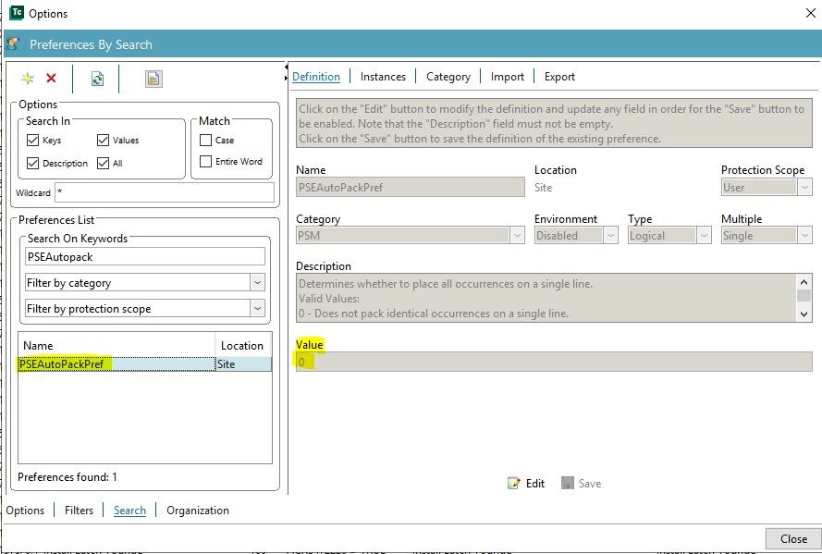Click the red X delete icon
The height and width of the screenshot is (554, 822).
pos(52,79)
